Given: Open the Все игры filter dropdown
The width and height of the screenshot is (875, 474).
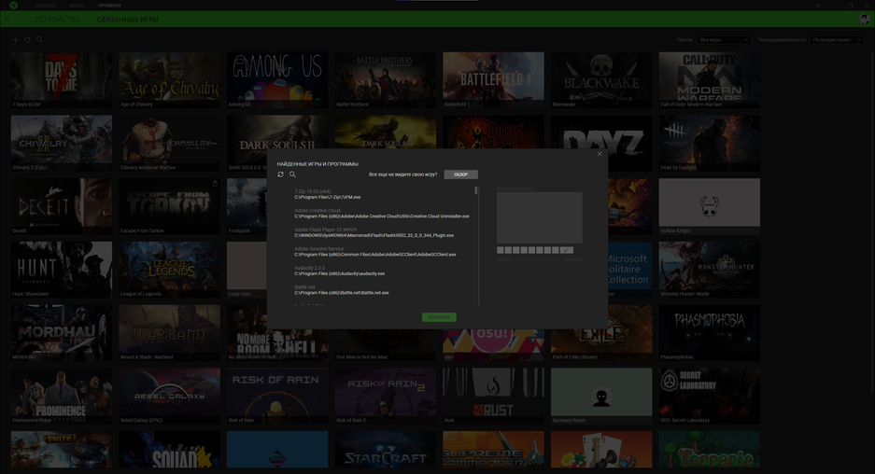Looking at the screenshot, I should 723,40.
